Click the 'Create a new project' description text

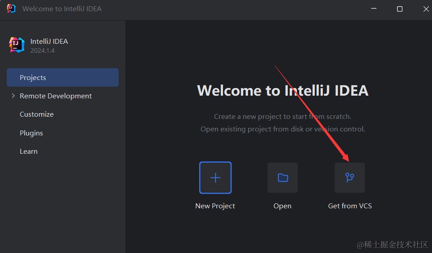coord(282,116)
